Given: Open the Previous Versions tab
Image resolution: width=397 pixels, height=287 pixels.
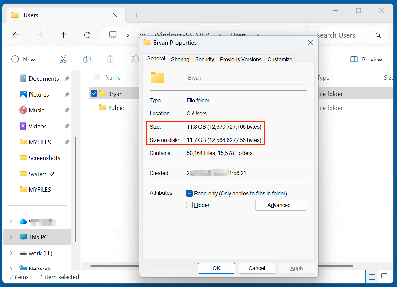Looking at the screenshot, I should click(241, 59).
